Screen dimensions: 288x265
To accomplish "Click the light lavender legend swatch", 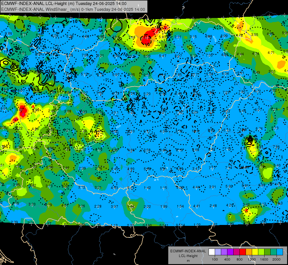I will point(218,252).
